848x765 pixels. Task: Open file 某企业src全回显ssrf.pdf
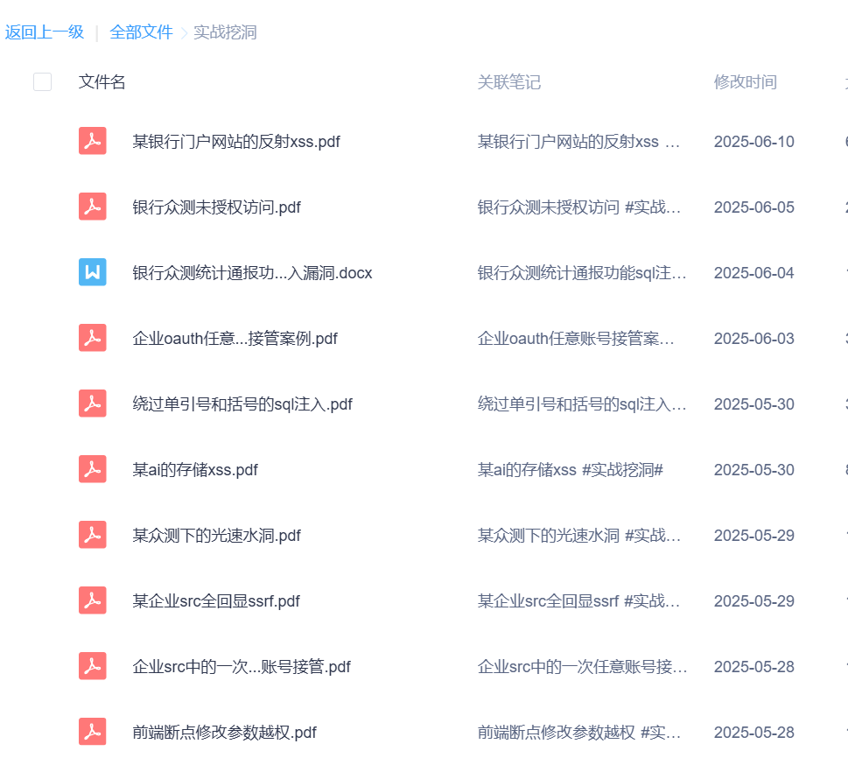pos(216,600)
